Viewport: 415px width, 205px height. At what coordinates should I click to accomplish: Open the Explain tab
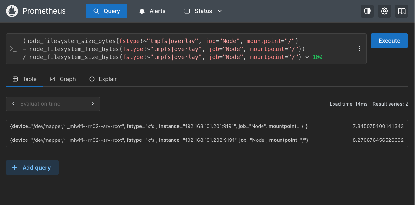click(103, 79)
